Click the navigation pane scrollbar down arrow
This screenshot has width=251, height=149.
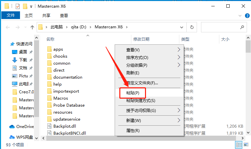tap(36, 138)
